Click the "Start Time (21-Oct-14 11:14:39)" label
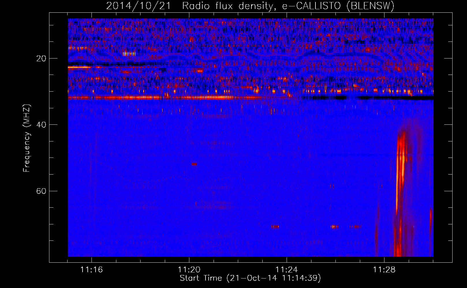This screenshot has height=288, width=467. point(250,278)
